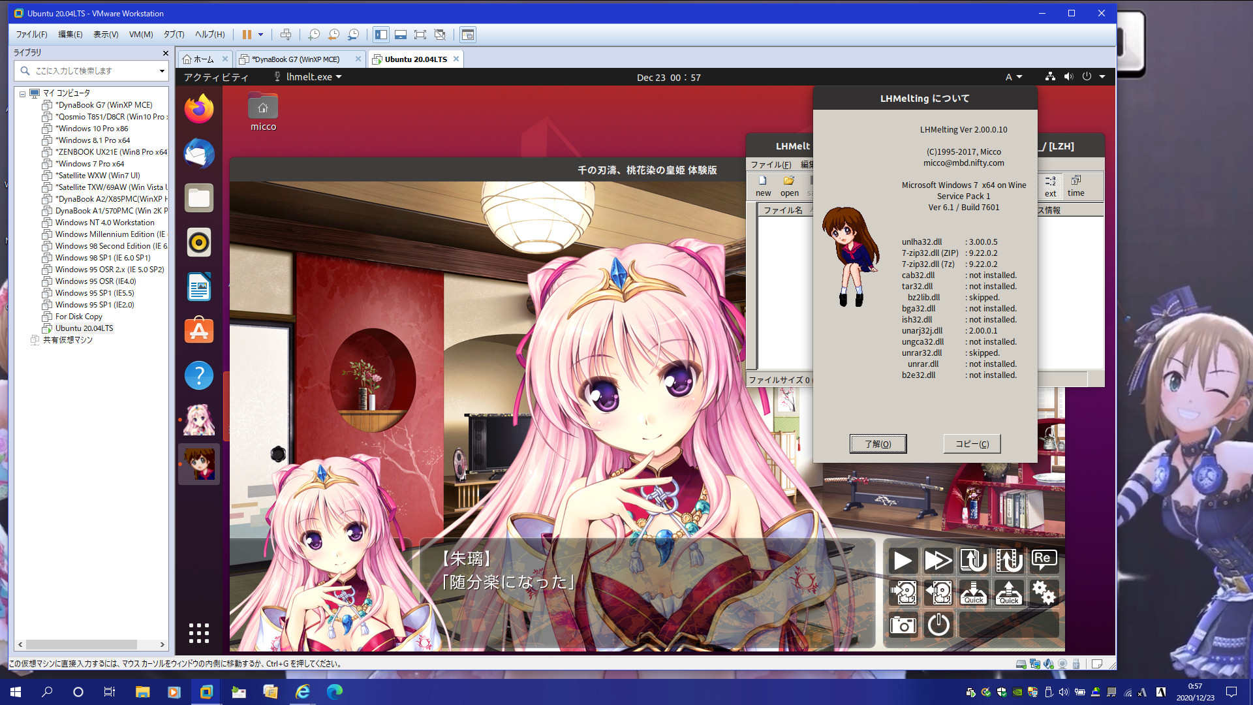Click the open button in LHMelt toolbar
This screenshot has height=705, width=1253.
click(789, 186)
